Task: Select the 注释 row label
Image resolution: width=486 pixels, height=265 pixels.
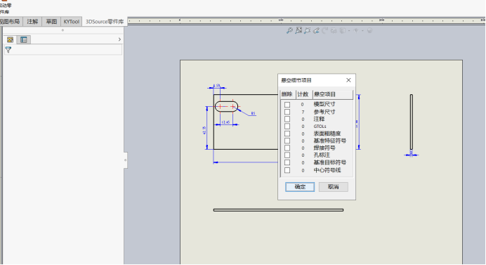Action: pyautogui.click(x=319, y=119)
